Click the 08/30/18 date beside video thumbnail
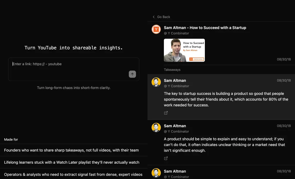Screen dimensions: 295x179 (x=284, y=59)
